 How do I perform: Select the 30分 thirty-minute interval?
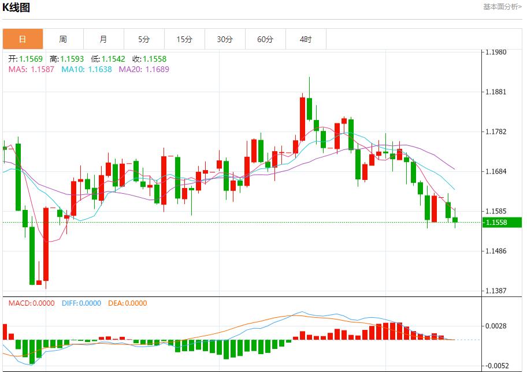[x=225, y=39]
